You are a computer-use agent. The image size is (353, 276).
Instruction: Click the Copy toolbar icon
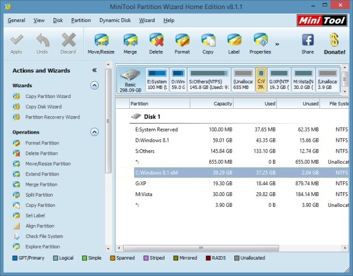208,40
